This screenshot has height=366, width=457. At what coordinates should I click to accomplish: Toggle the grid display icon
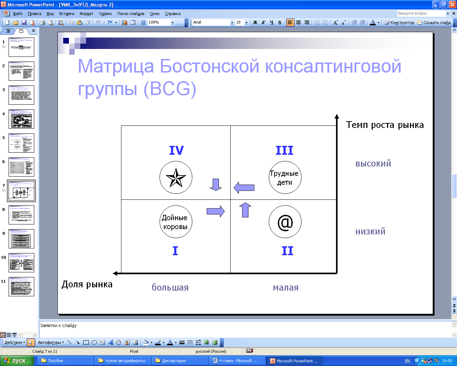point(143,23)
